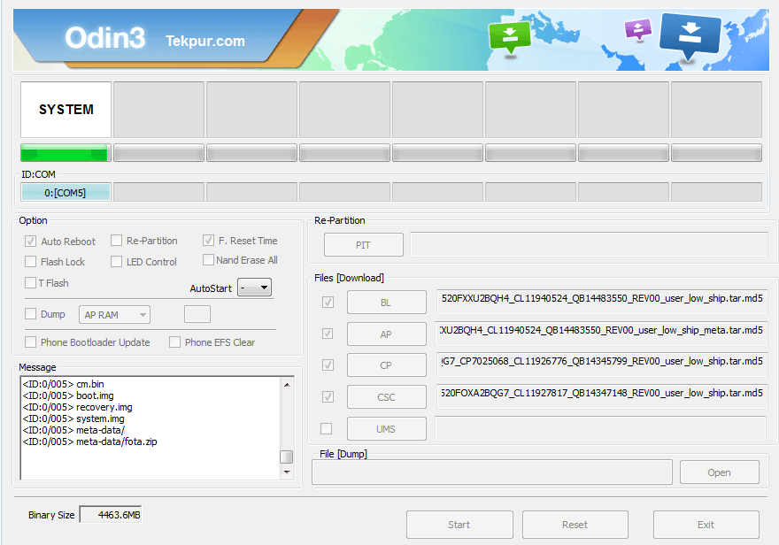This screenshot has height=545, width=779.
Task: Click the Message log scroll-up arrow
Action: [x=287, y=385]
